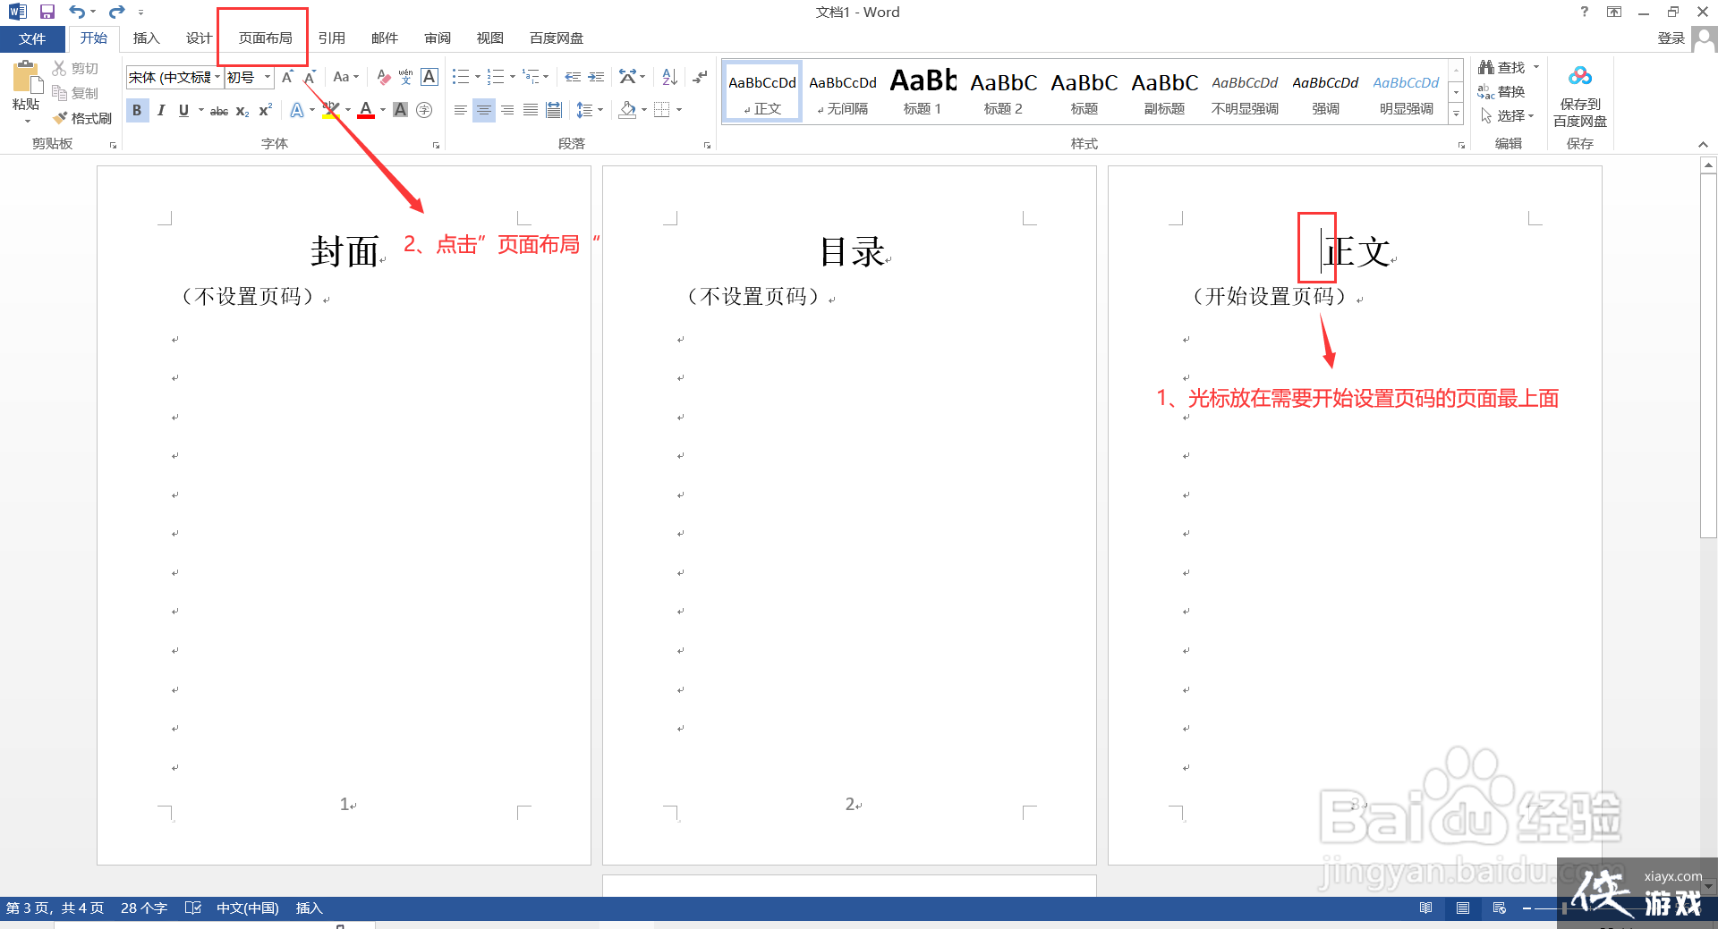
Task: Toggle subscript formatting
Action: coord(242,110)
